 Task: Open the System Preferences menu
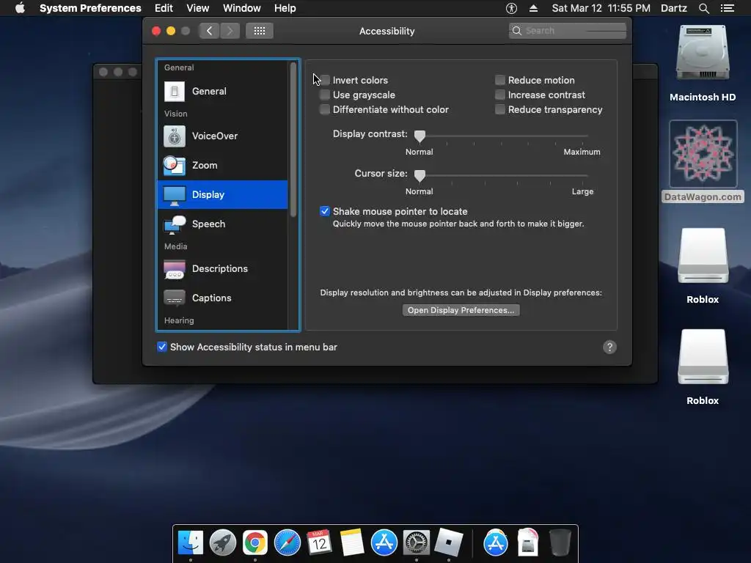[x=90, y=8]
